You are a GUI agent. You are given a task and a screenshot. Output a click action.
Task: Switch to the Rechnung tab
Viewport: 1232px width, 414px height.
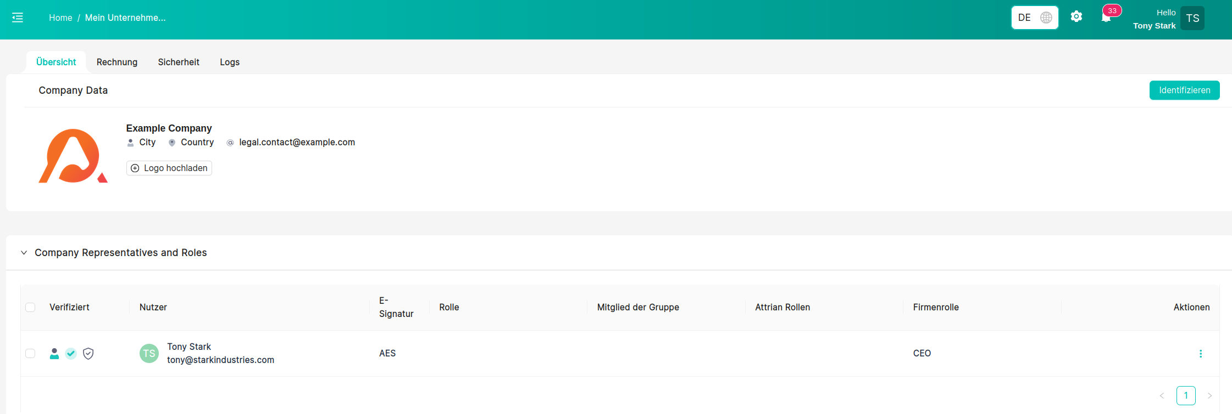117,62
